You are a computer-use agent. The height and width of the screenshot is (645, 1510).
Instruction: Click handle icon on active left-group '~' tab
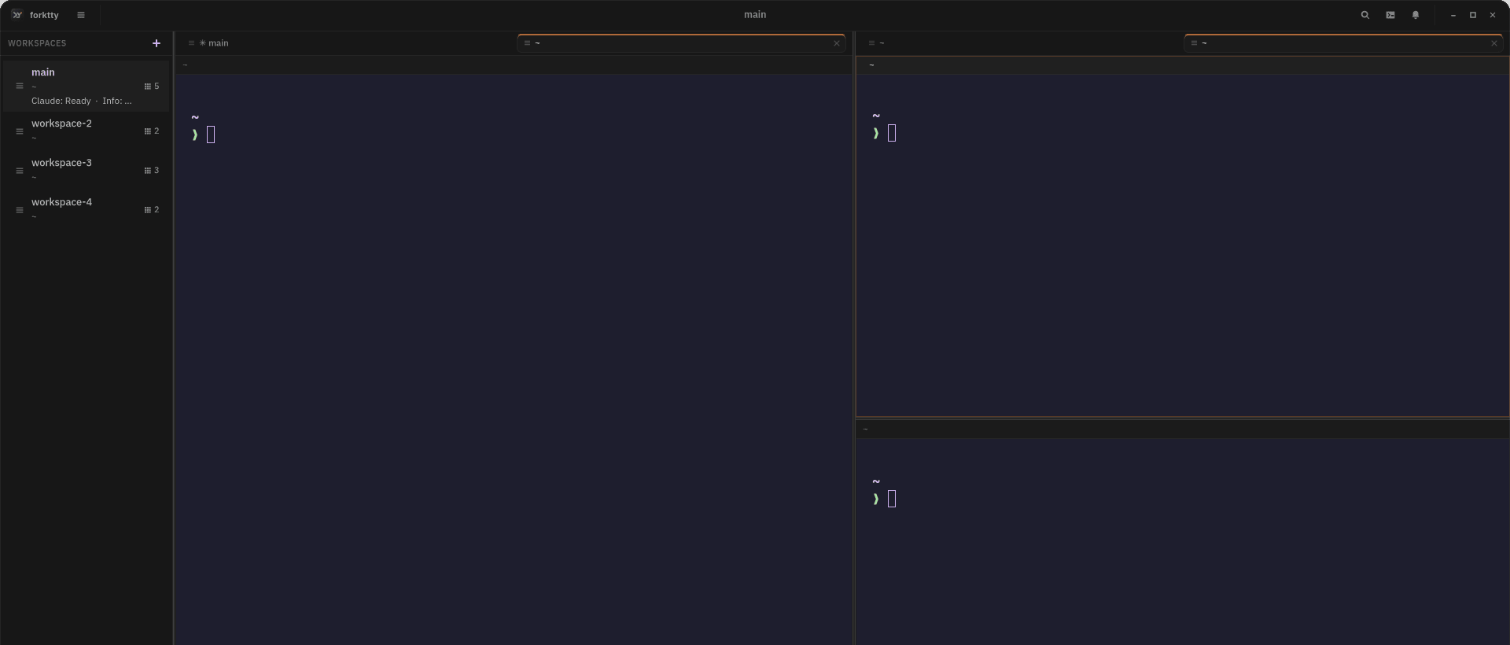click(527, 43)
